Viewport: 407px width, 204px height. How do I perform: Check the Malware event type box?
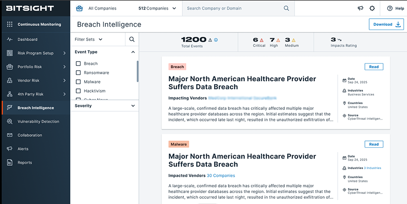[78, 82]
